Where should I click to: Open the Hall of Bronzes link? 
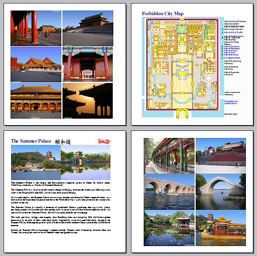click(231, 55)
